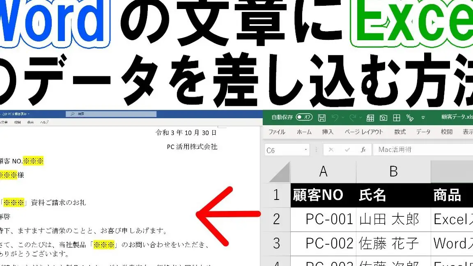This screenshot has width=473, height=266.
Task: Click the borders grid icon in Excel toolbar
Action: pos(396,118)
